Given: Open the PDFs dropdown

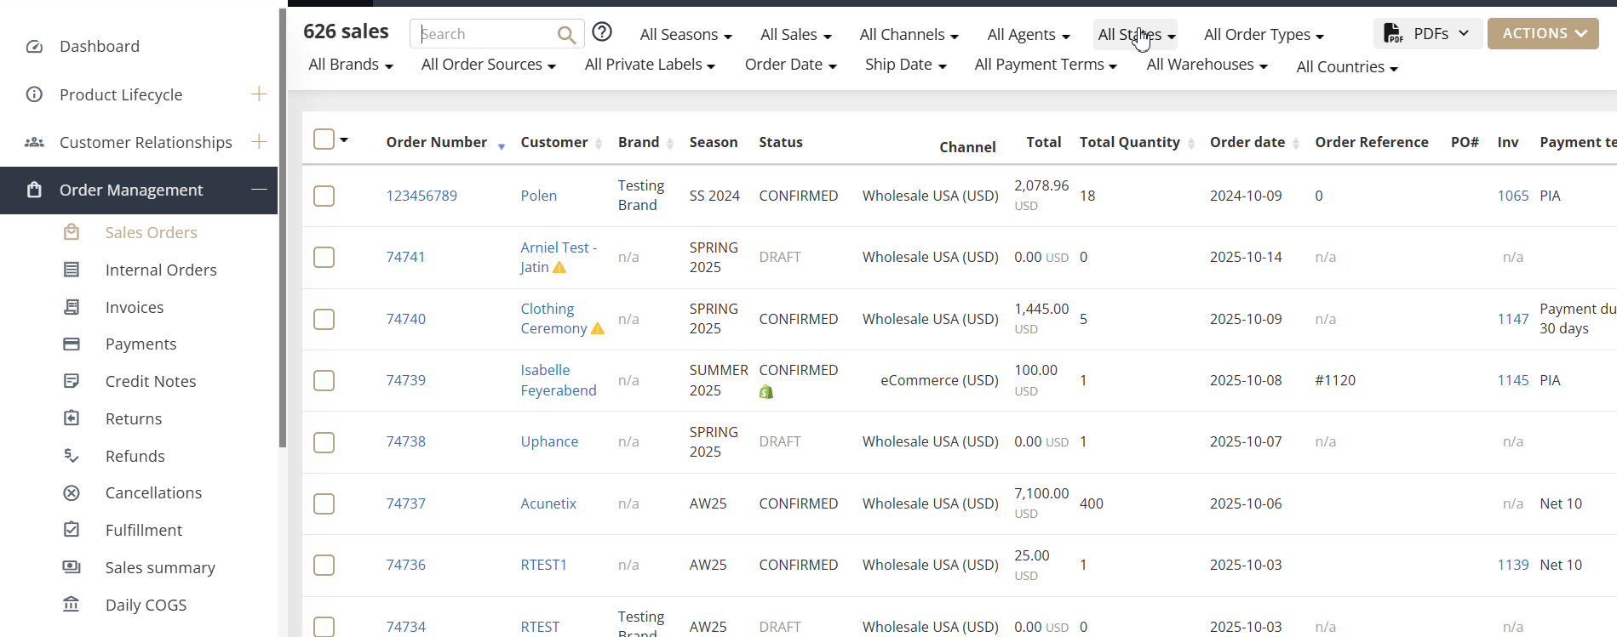Looking at the screenshot, I should 1427,34.
